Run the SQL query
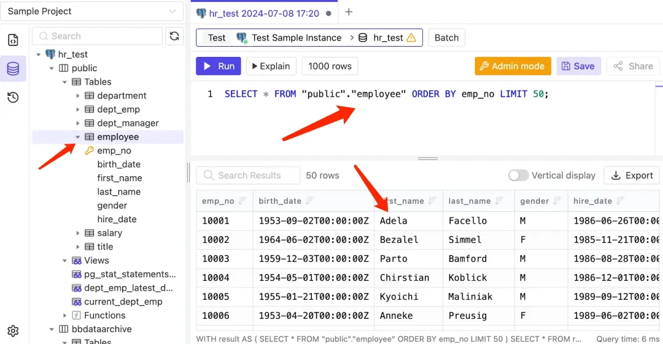663x344 pixels. 218,66
